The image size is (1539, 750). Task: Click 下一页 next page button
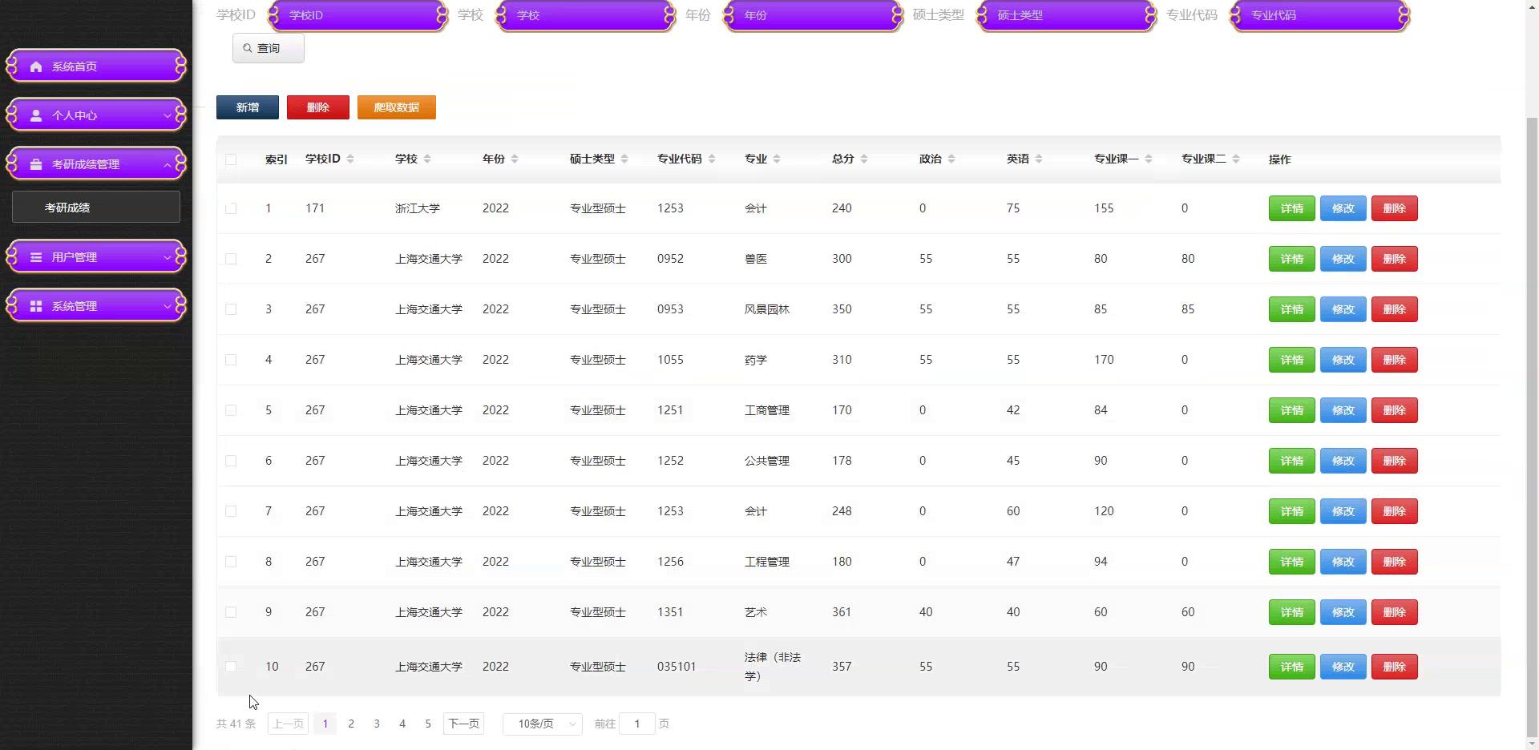point(463,724)
